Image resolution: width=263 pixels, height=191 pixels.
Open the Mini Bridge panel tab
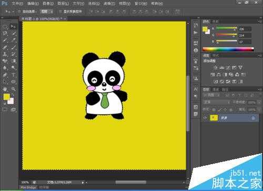28,187
